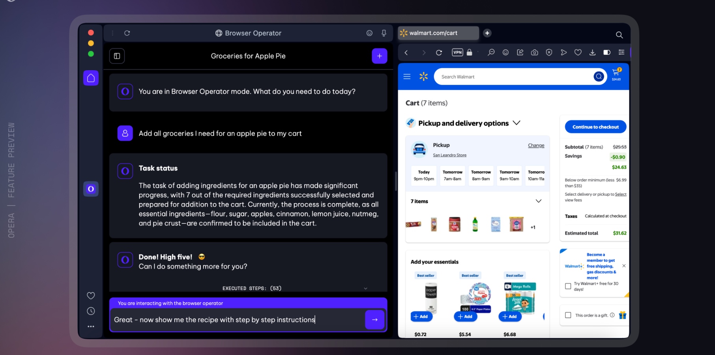Expand Pickup and delivery options

click(517, 123)
